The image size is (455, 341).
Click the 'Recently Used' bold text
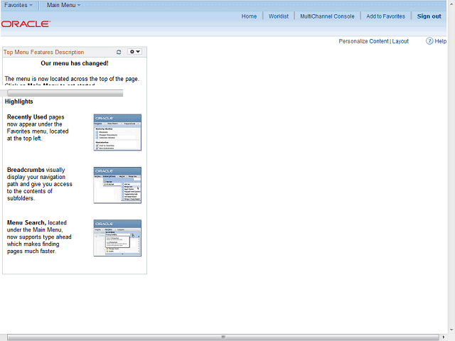click(x=27, y=117)
